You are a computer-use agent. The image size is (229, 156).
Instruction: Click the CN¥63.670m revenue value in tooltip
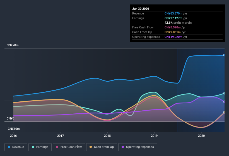[173, 13]
